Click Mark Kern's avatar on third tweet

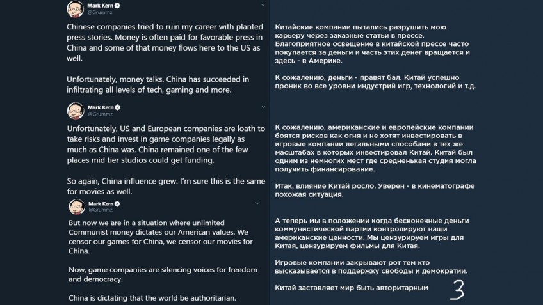click(x=77, y=207)
